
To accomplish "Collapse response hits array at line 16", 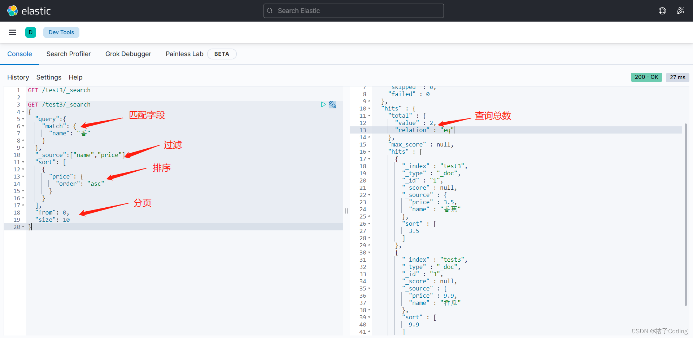I will 369,152.
